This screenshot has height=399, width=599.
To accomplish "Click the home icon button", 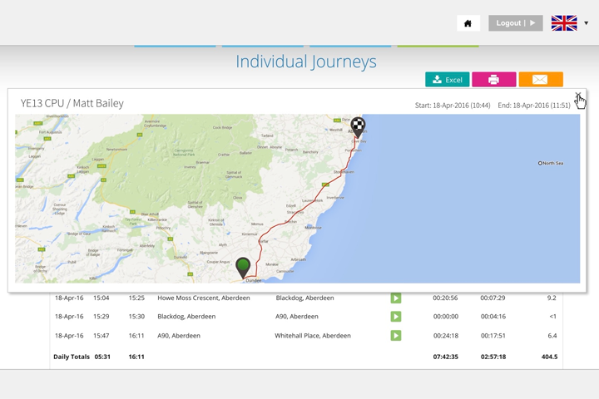I will pos(468,23).
